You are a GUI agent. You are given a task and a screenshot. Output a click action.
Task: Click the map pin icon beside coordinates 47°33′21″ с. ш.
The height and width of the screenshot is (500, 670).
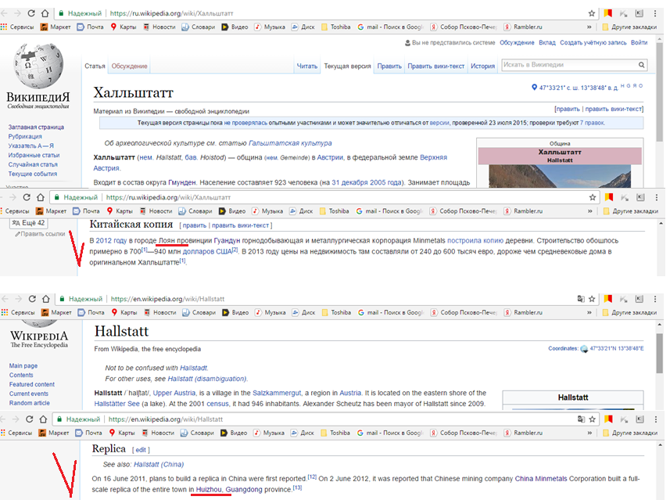click(534, 88)
